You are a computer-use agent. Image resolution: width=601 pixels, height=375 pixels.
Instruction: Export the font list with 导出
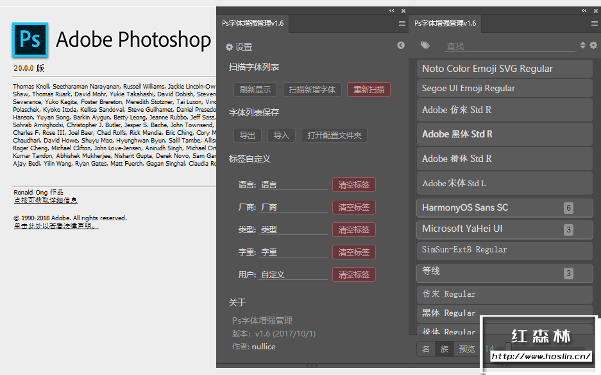pyautogui.click(x=248, y=135)
